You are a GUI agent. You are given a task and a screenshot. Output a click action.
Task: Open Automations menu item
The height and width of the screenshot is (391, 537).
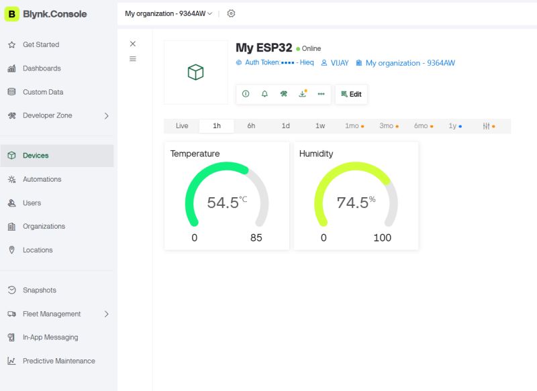click(x=57, y=179)
